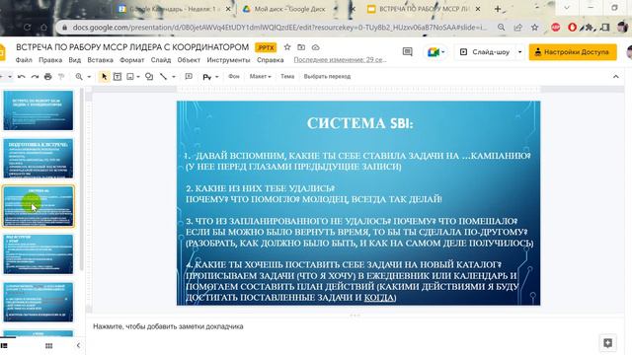Image resolution: width=632 pixels, height=355 pixels.
Task: Click the Insert image icon
Action: pyautogui.click(x=130, y=77)
